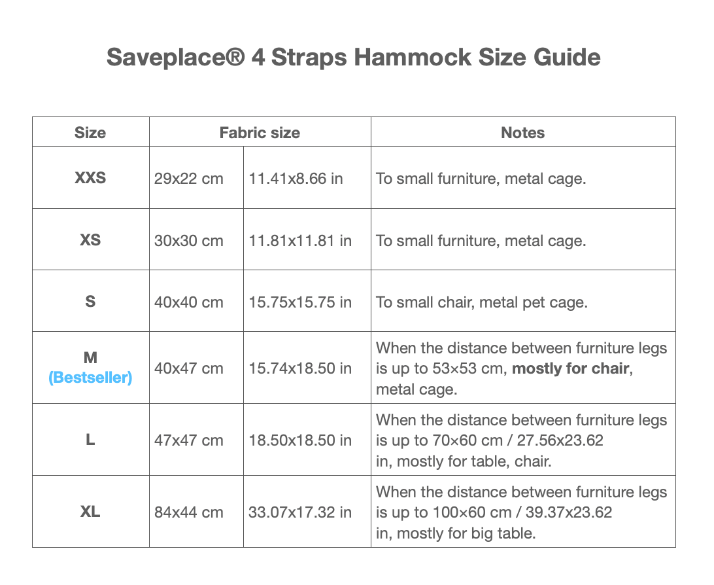Click the blue Bestseller label
Screen dimensions: 714x585
click(90, 378)
